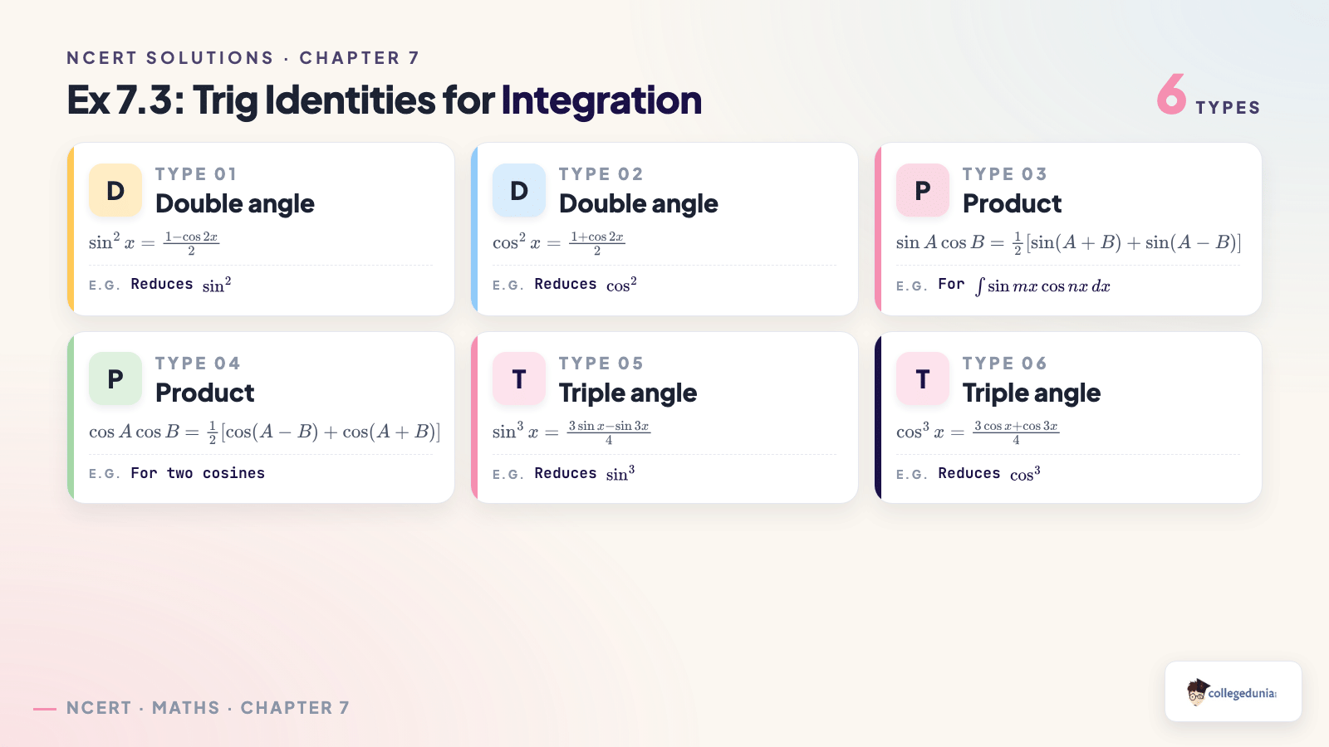Click the NCERT Maths Chapter 7 footer text
The width and height of the screenshot is (1329, 747).
click(208, 708)
